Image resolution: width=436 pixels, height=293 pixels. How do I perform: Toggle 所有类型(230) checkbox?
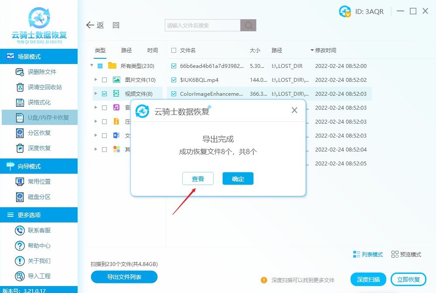[100, 66]
